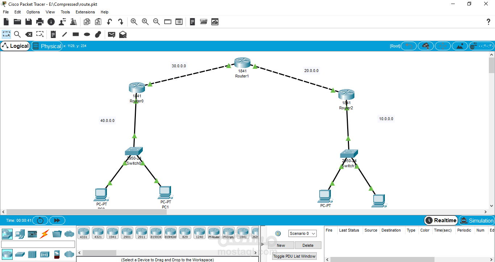The height and width of the screenshot is (262, 495).
Task: Redo the last action
Action: click(121, 22)
